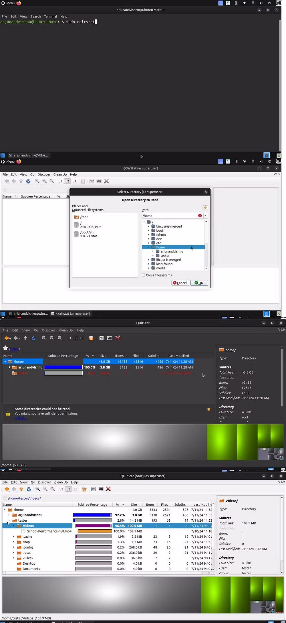Click Go Back arrow in dark-theme QDirStat toolbar

[x=7, y=338]
